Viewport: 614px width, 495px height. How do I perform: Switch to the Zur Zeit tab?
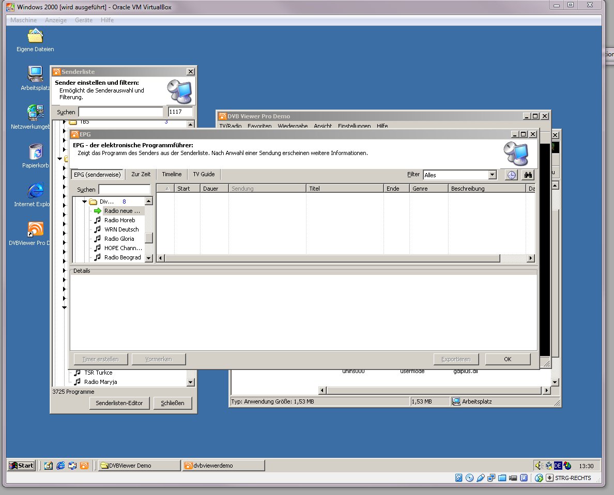tap(141, 174)
